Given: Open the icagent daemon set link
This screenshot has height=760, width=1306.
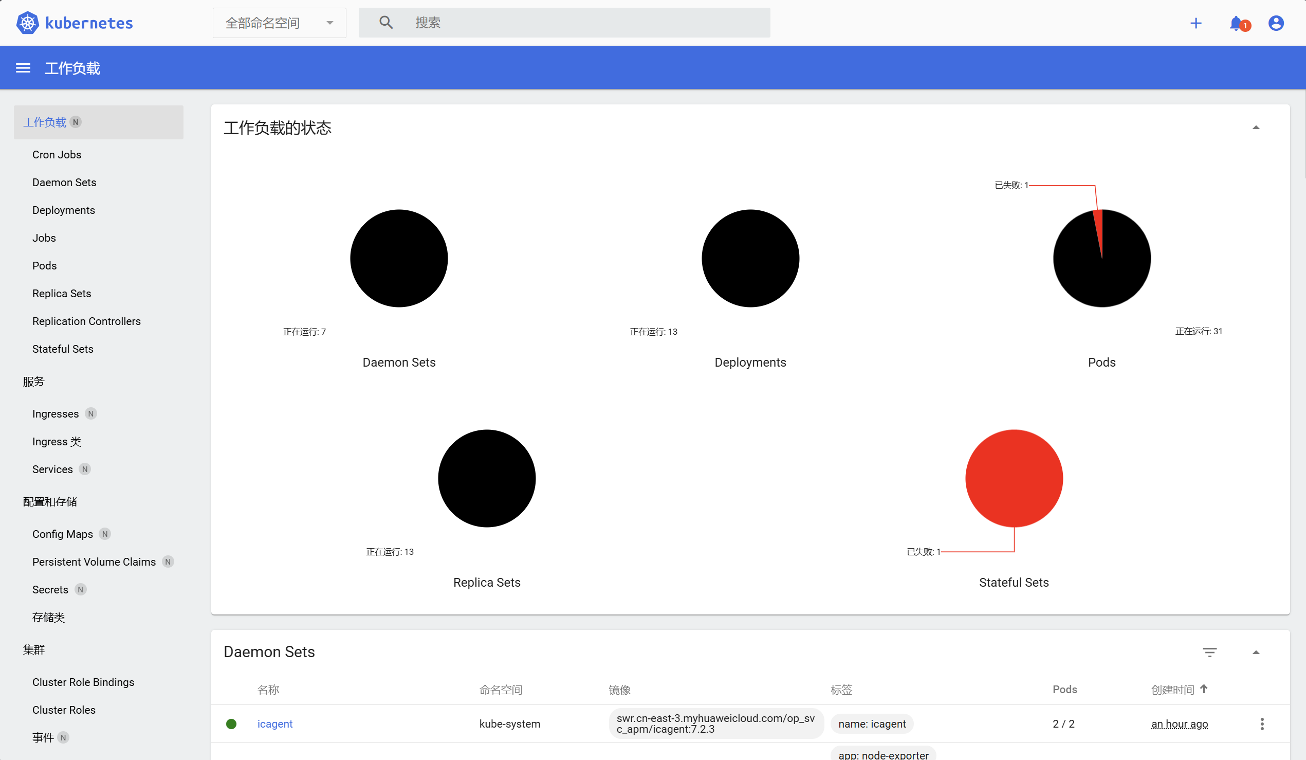Looking at the screenshot, I should coord(274,723).
